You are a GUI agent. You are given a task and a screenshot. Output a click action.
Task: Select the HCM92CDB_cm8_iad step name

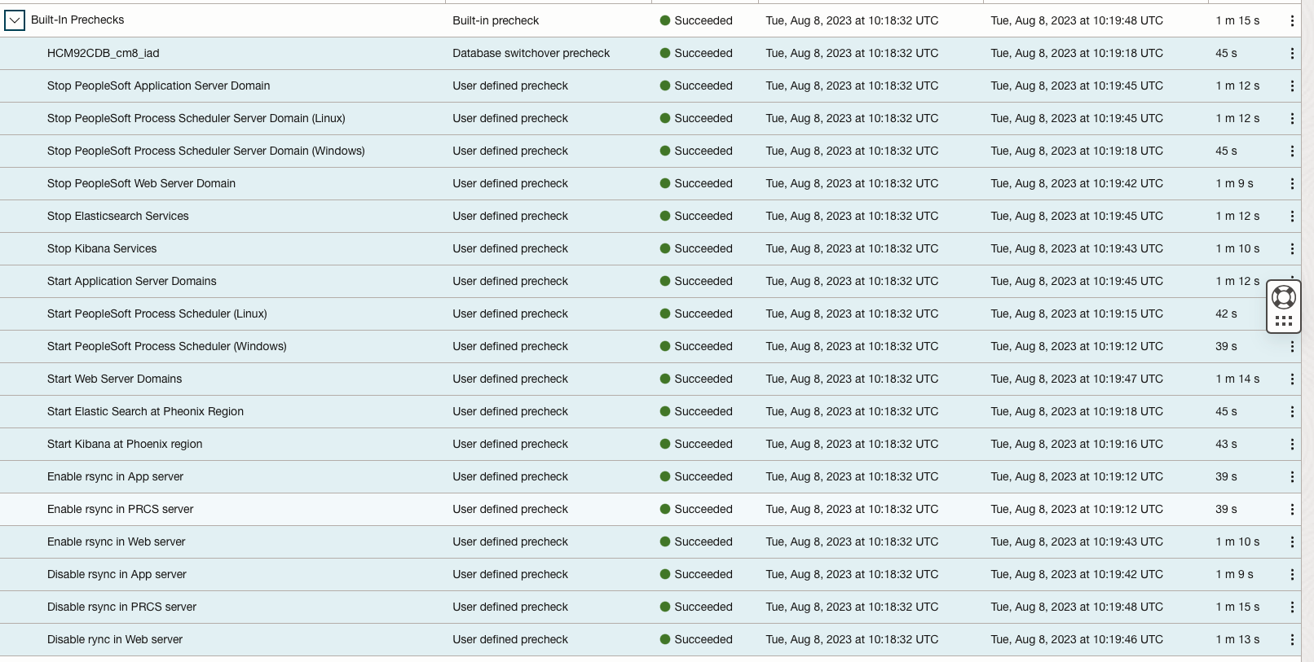tap(104, 53)
